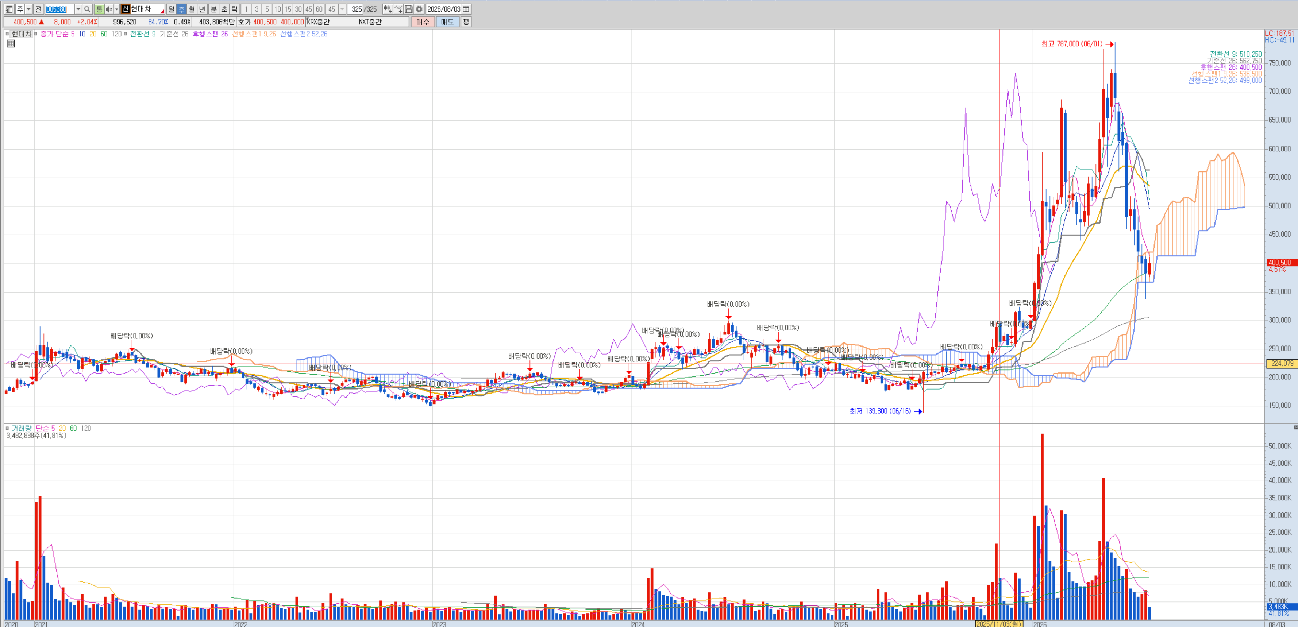Click the red 매수 buy button
Screen dimensions: 1298x627
click(x=423, y=22)
